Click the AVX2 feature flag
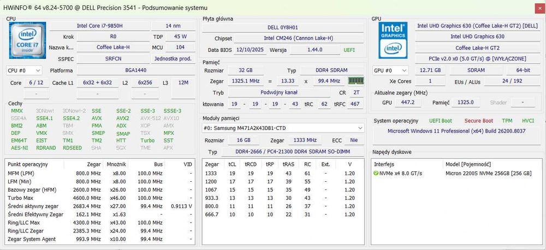Screen dimensions: 546x250 coord(123,118)
